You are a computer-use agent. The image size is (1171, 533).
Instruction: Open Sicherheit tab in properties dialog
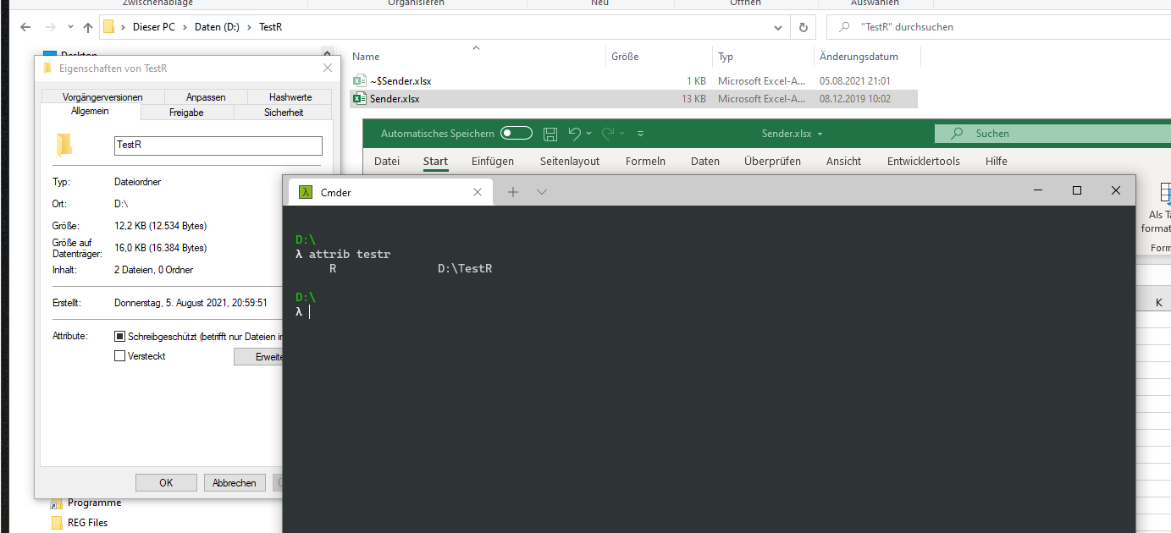tap(284, 113)
